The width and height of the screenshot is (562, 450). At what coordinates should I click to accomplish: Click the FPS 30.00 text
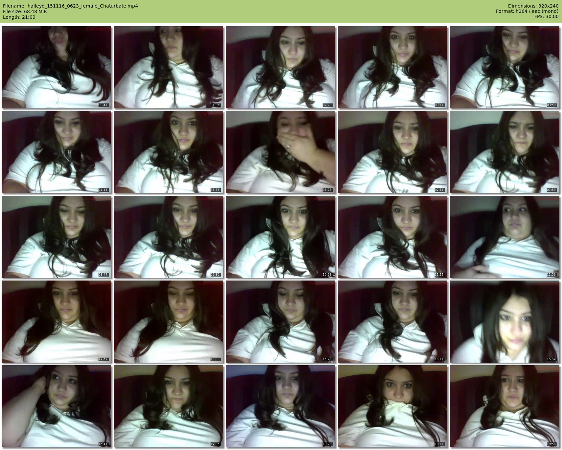click(x=546, y=16)
